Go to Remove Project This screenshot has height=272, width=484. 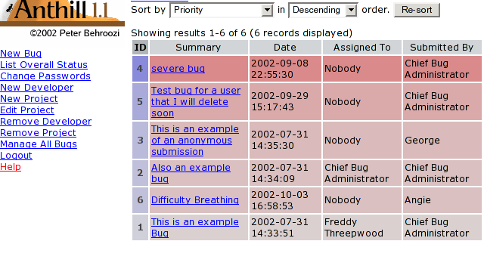(38, 133)
